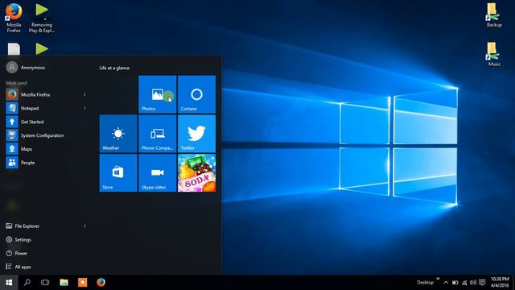Image resolution: width=515 pixels, height=290 pixels.
Task: Open Maps from Most used
Action: (47, 149)
